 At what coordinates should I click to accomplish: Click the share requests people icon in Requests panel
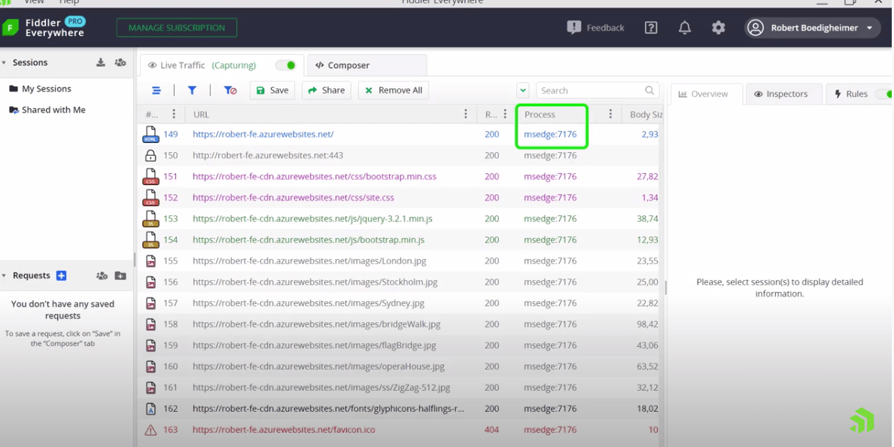point(102,275)
